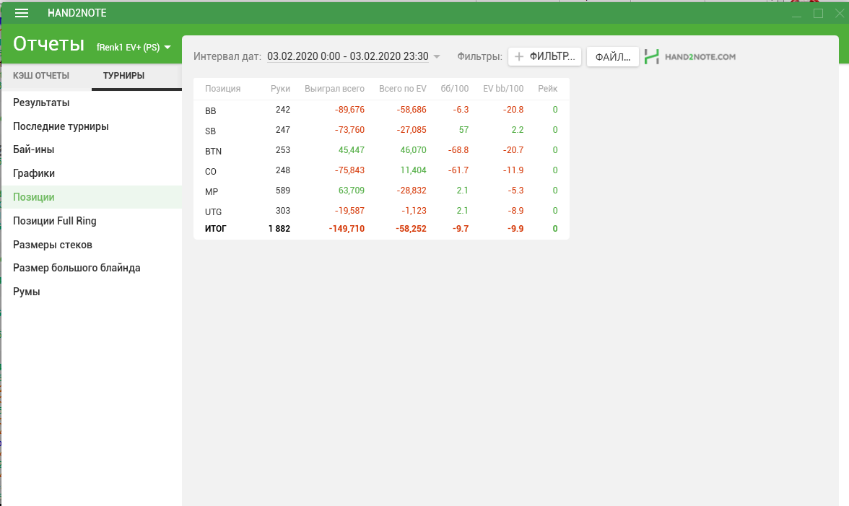Screen dimensions: 849x506
Task: Sort by EV bb/100 column header
Action: click(503, 88)
